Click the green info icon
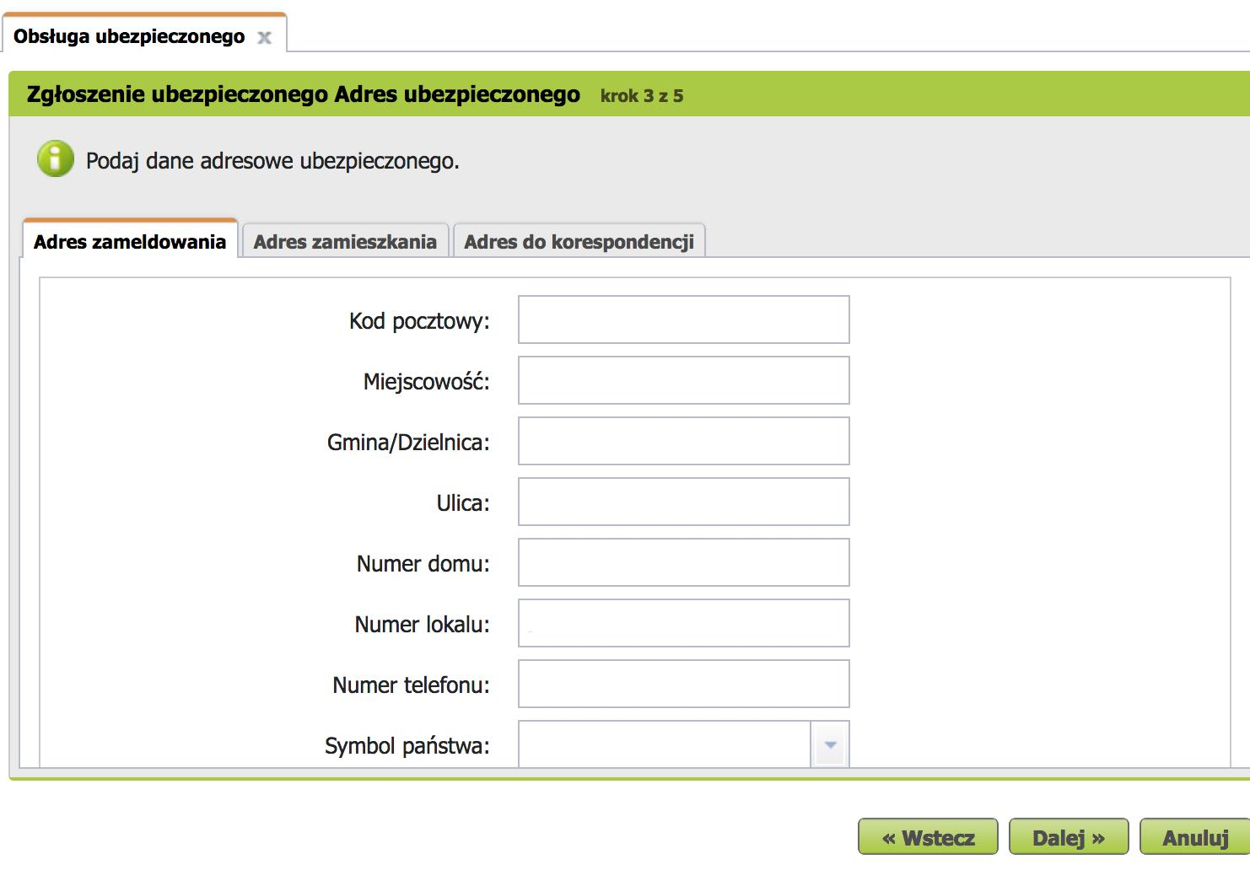Image resolution: width=1250 pixels, height=870 pixels. 56,159
